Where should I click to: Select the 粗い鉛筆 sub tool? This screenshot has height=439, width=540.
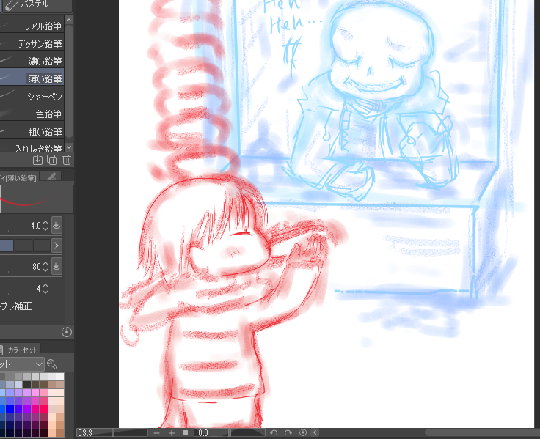click(32, 131)
